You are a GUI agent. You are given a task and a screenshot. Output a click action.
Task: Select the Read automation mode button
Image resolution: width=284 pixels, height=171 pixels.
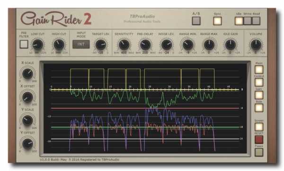click(x=256, y=21)
